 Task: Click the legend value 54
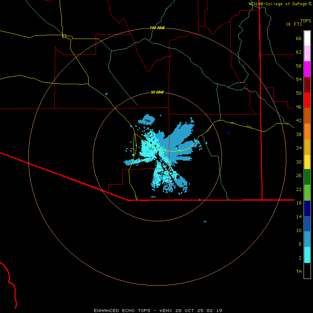[299, 79]
